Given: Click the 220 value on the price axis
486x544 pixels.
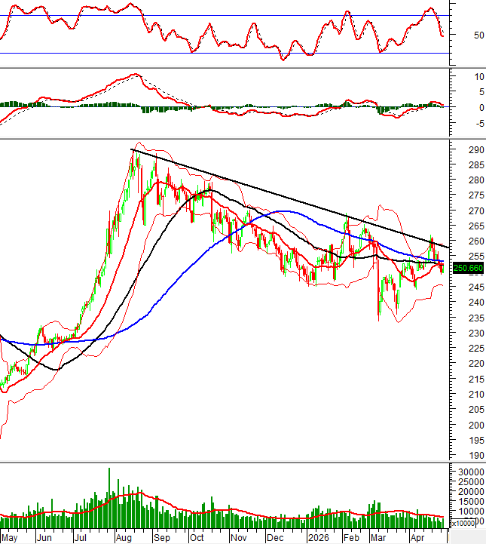Looking at the screenshot, I should (x=476, y=364).
